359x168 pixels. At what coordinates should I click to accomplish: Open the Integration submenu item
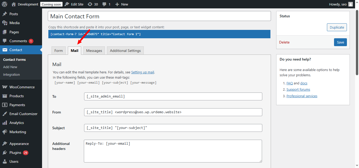tap(12, 74)
